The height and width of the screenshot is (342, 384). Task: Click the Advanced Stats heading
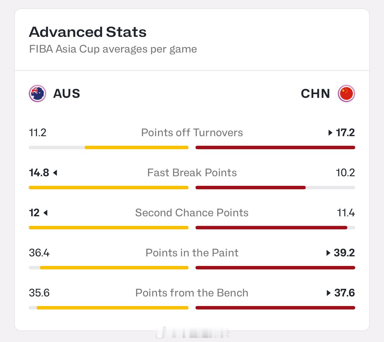pos(88,32)
